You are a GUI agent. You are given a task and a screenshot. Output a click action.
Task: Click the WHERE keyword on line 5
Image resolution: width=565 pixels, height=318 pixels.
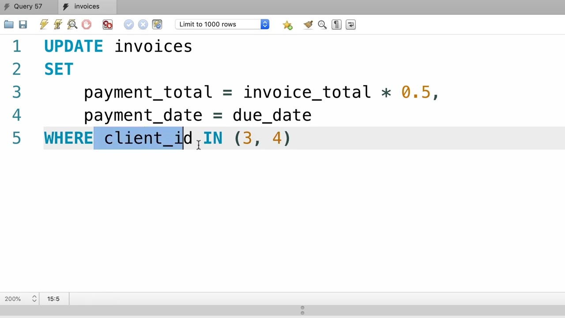68,138
